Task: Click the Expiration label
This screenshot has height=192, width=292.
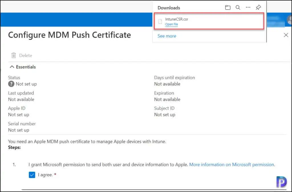Action: [164, 93]
